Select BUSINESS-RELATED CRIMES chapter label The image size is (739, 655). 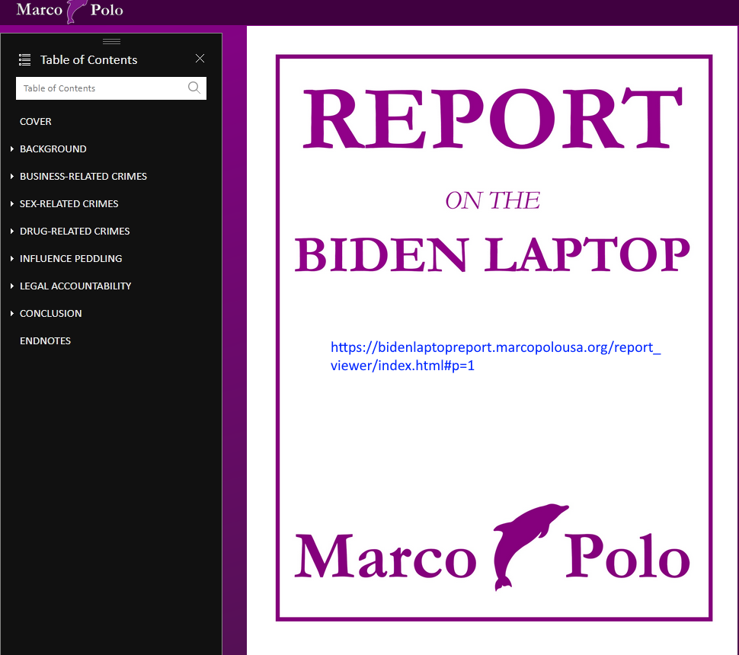click(83, 176)
